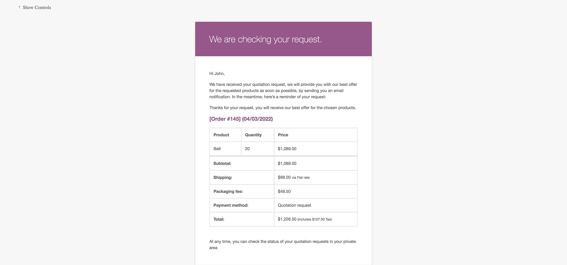Select the Price column header
567x265 pixels.
pos(283,135)
